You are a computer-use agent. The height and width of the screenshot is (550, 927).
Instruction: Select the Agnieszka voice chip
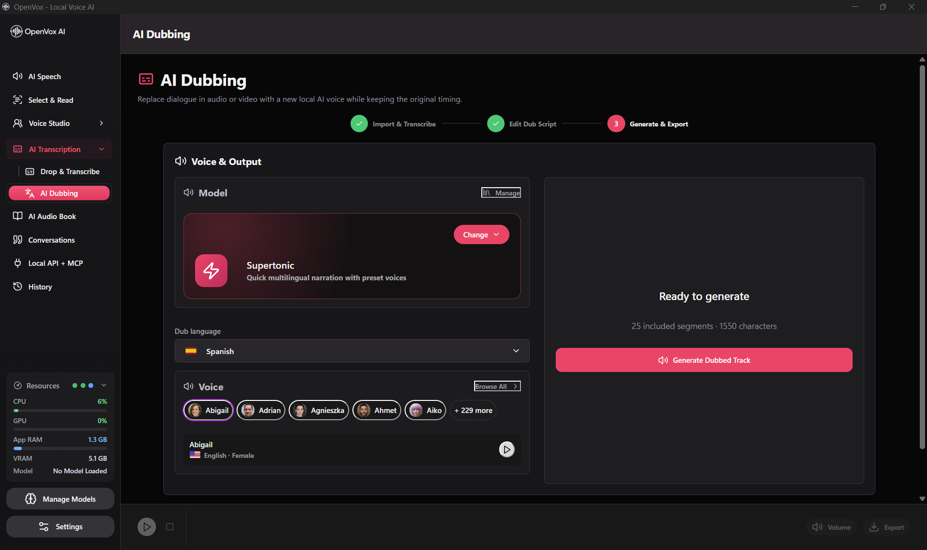319,411
